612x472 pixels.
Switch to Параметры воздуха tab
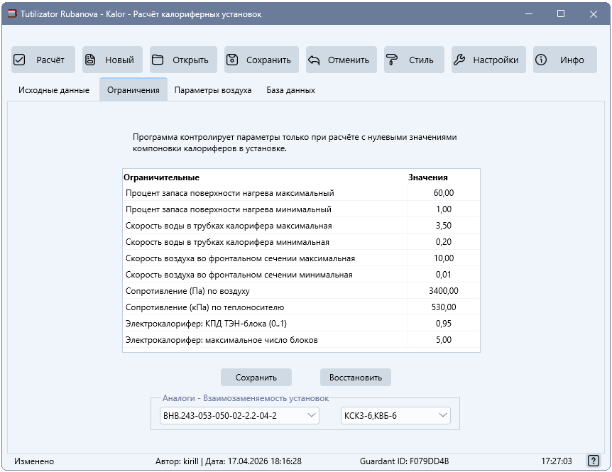[213, 90]
